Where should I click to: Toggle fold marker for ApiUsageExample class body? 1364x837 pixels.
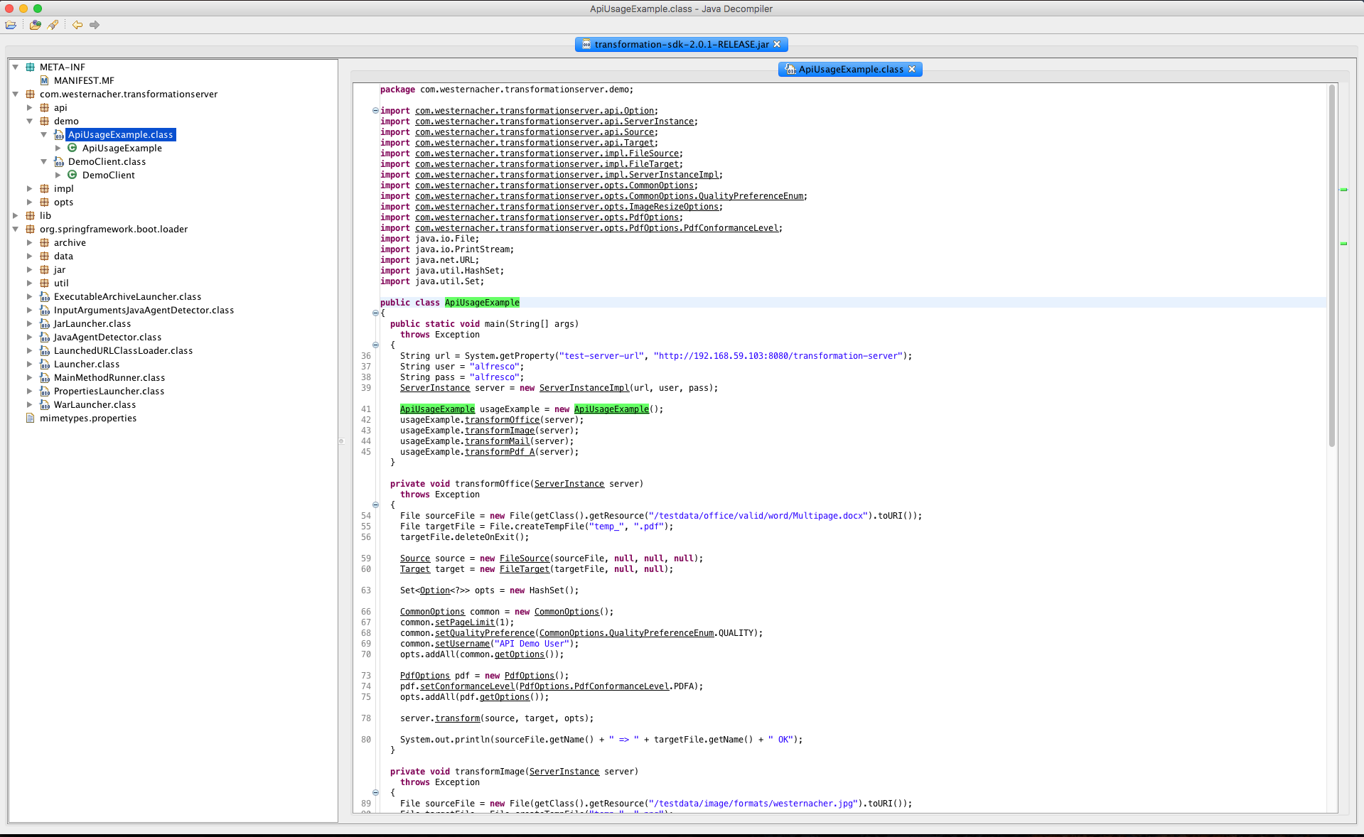[x=375, y=313]
